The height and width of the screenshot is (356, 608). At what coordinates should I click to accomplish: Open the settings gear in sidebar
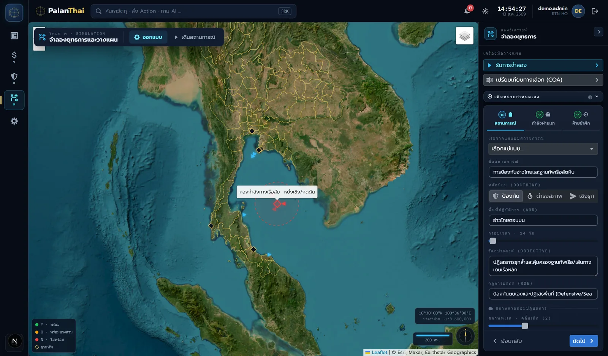(14, 121)
